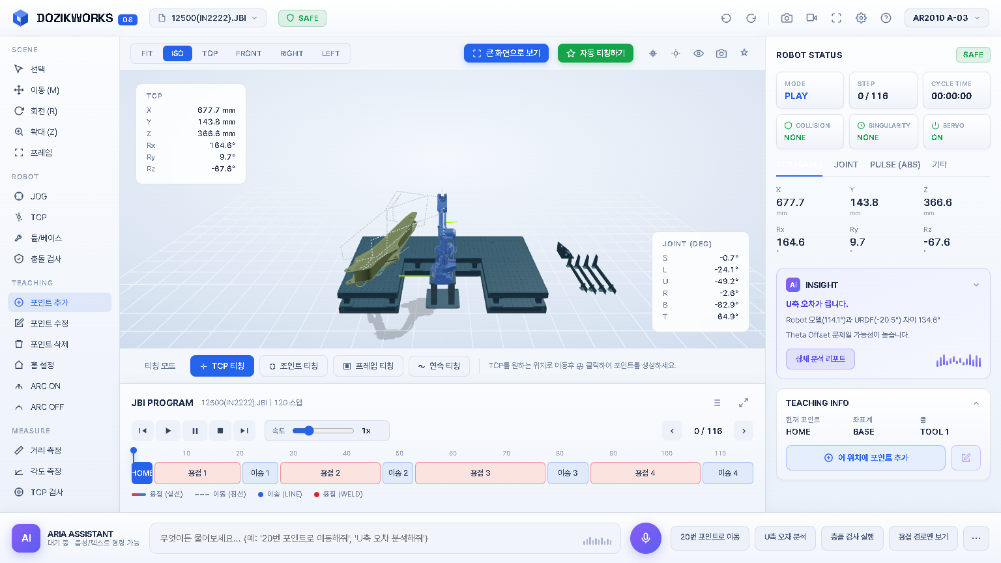
Task: Capture viewport with the viewport camera icon
Action: pyautogui.click(x=721, y=53)
